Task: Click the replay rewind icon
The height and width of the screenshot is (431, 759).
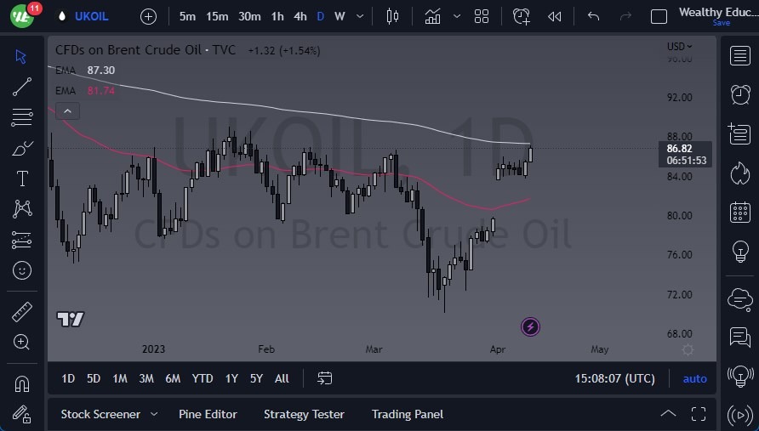Action: (x=555, y=16)
